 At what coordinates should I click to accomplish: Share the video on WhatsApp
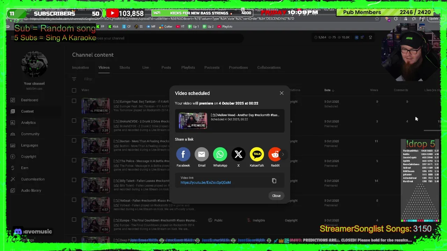(x=220, y=154)
